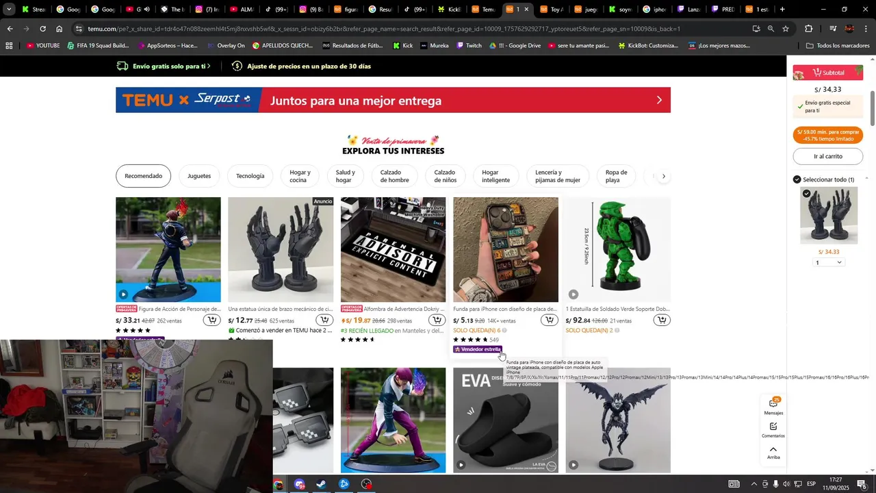Show hidden system tray icons
Screen dimensions: 876x493
[x=754, y=484]
